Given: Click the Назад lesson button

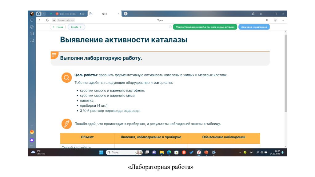Looking at the screenshot, I should (58, 27).
